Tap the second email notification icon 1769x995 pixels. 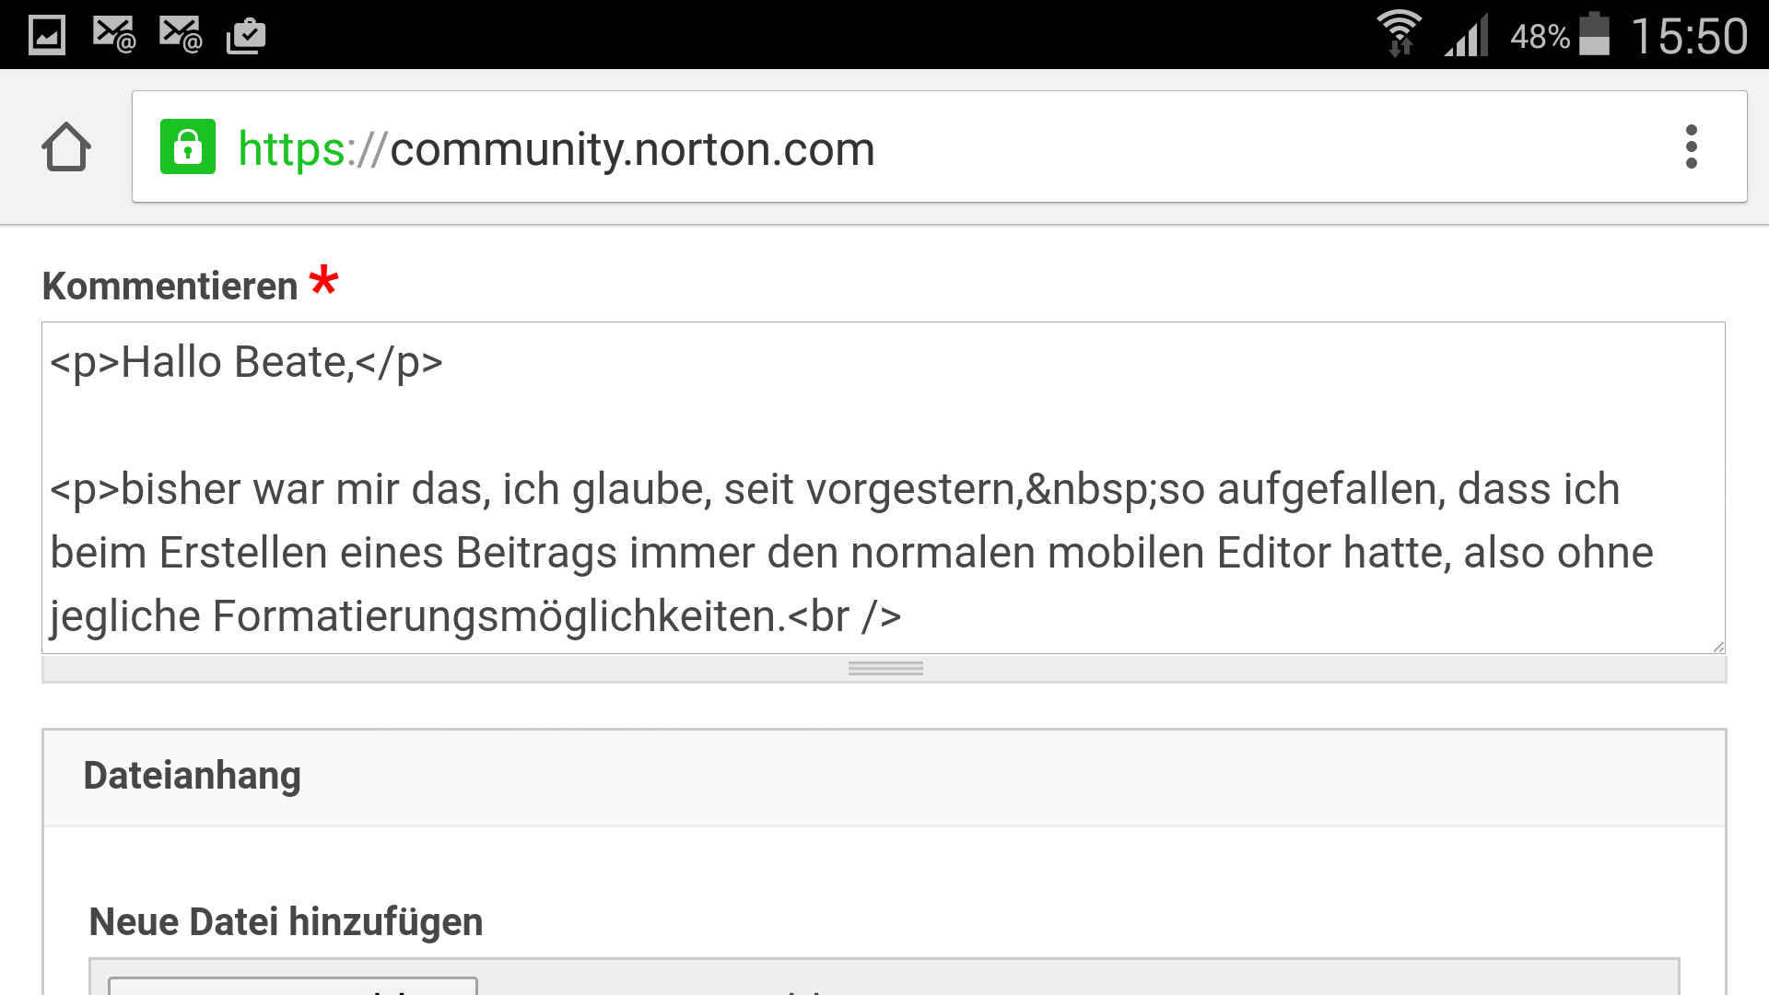[x=181, y=35]
